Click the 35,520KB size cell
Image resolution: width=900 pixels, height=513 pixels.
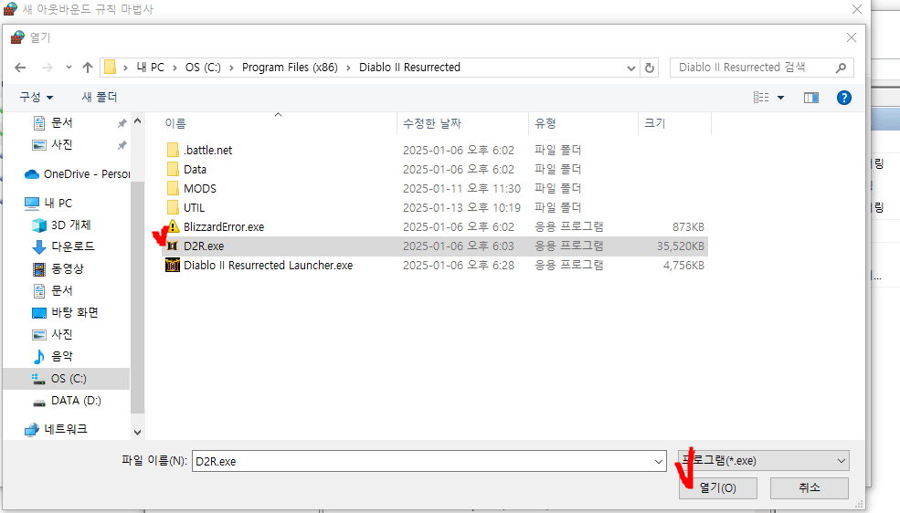[x=681, y=246]
